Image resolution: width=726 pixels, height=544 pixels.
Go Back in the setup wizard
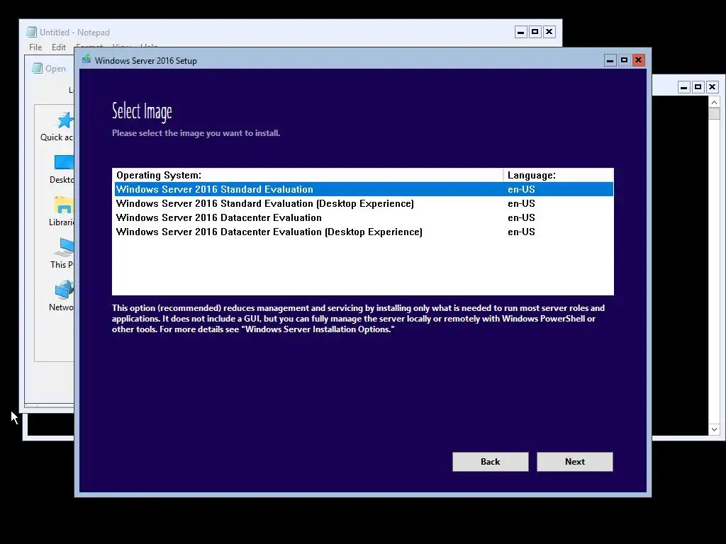(x=491, y=462)
